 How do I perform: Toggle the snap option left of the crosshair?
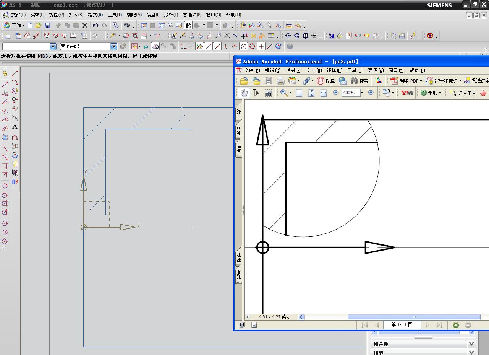click(x=252, y=46)
